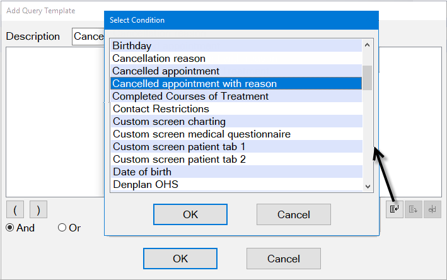Click Cancel in Add Query Template window

pyautogui.click(x=283, y=259)
